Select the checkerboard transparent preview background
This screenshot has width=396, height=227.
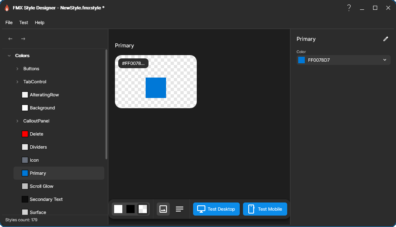[143, 209]
